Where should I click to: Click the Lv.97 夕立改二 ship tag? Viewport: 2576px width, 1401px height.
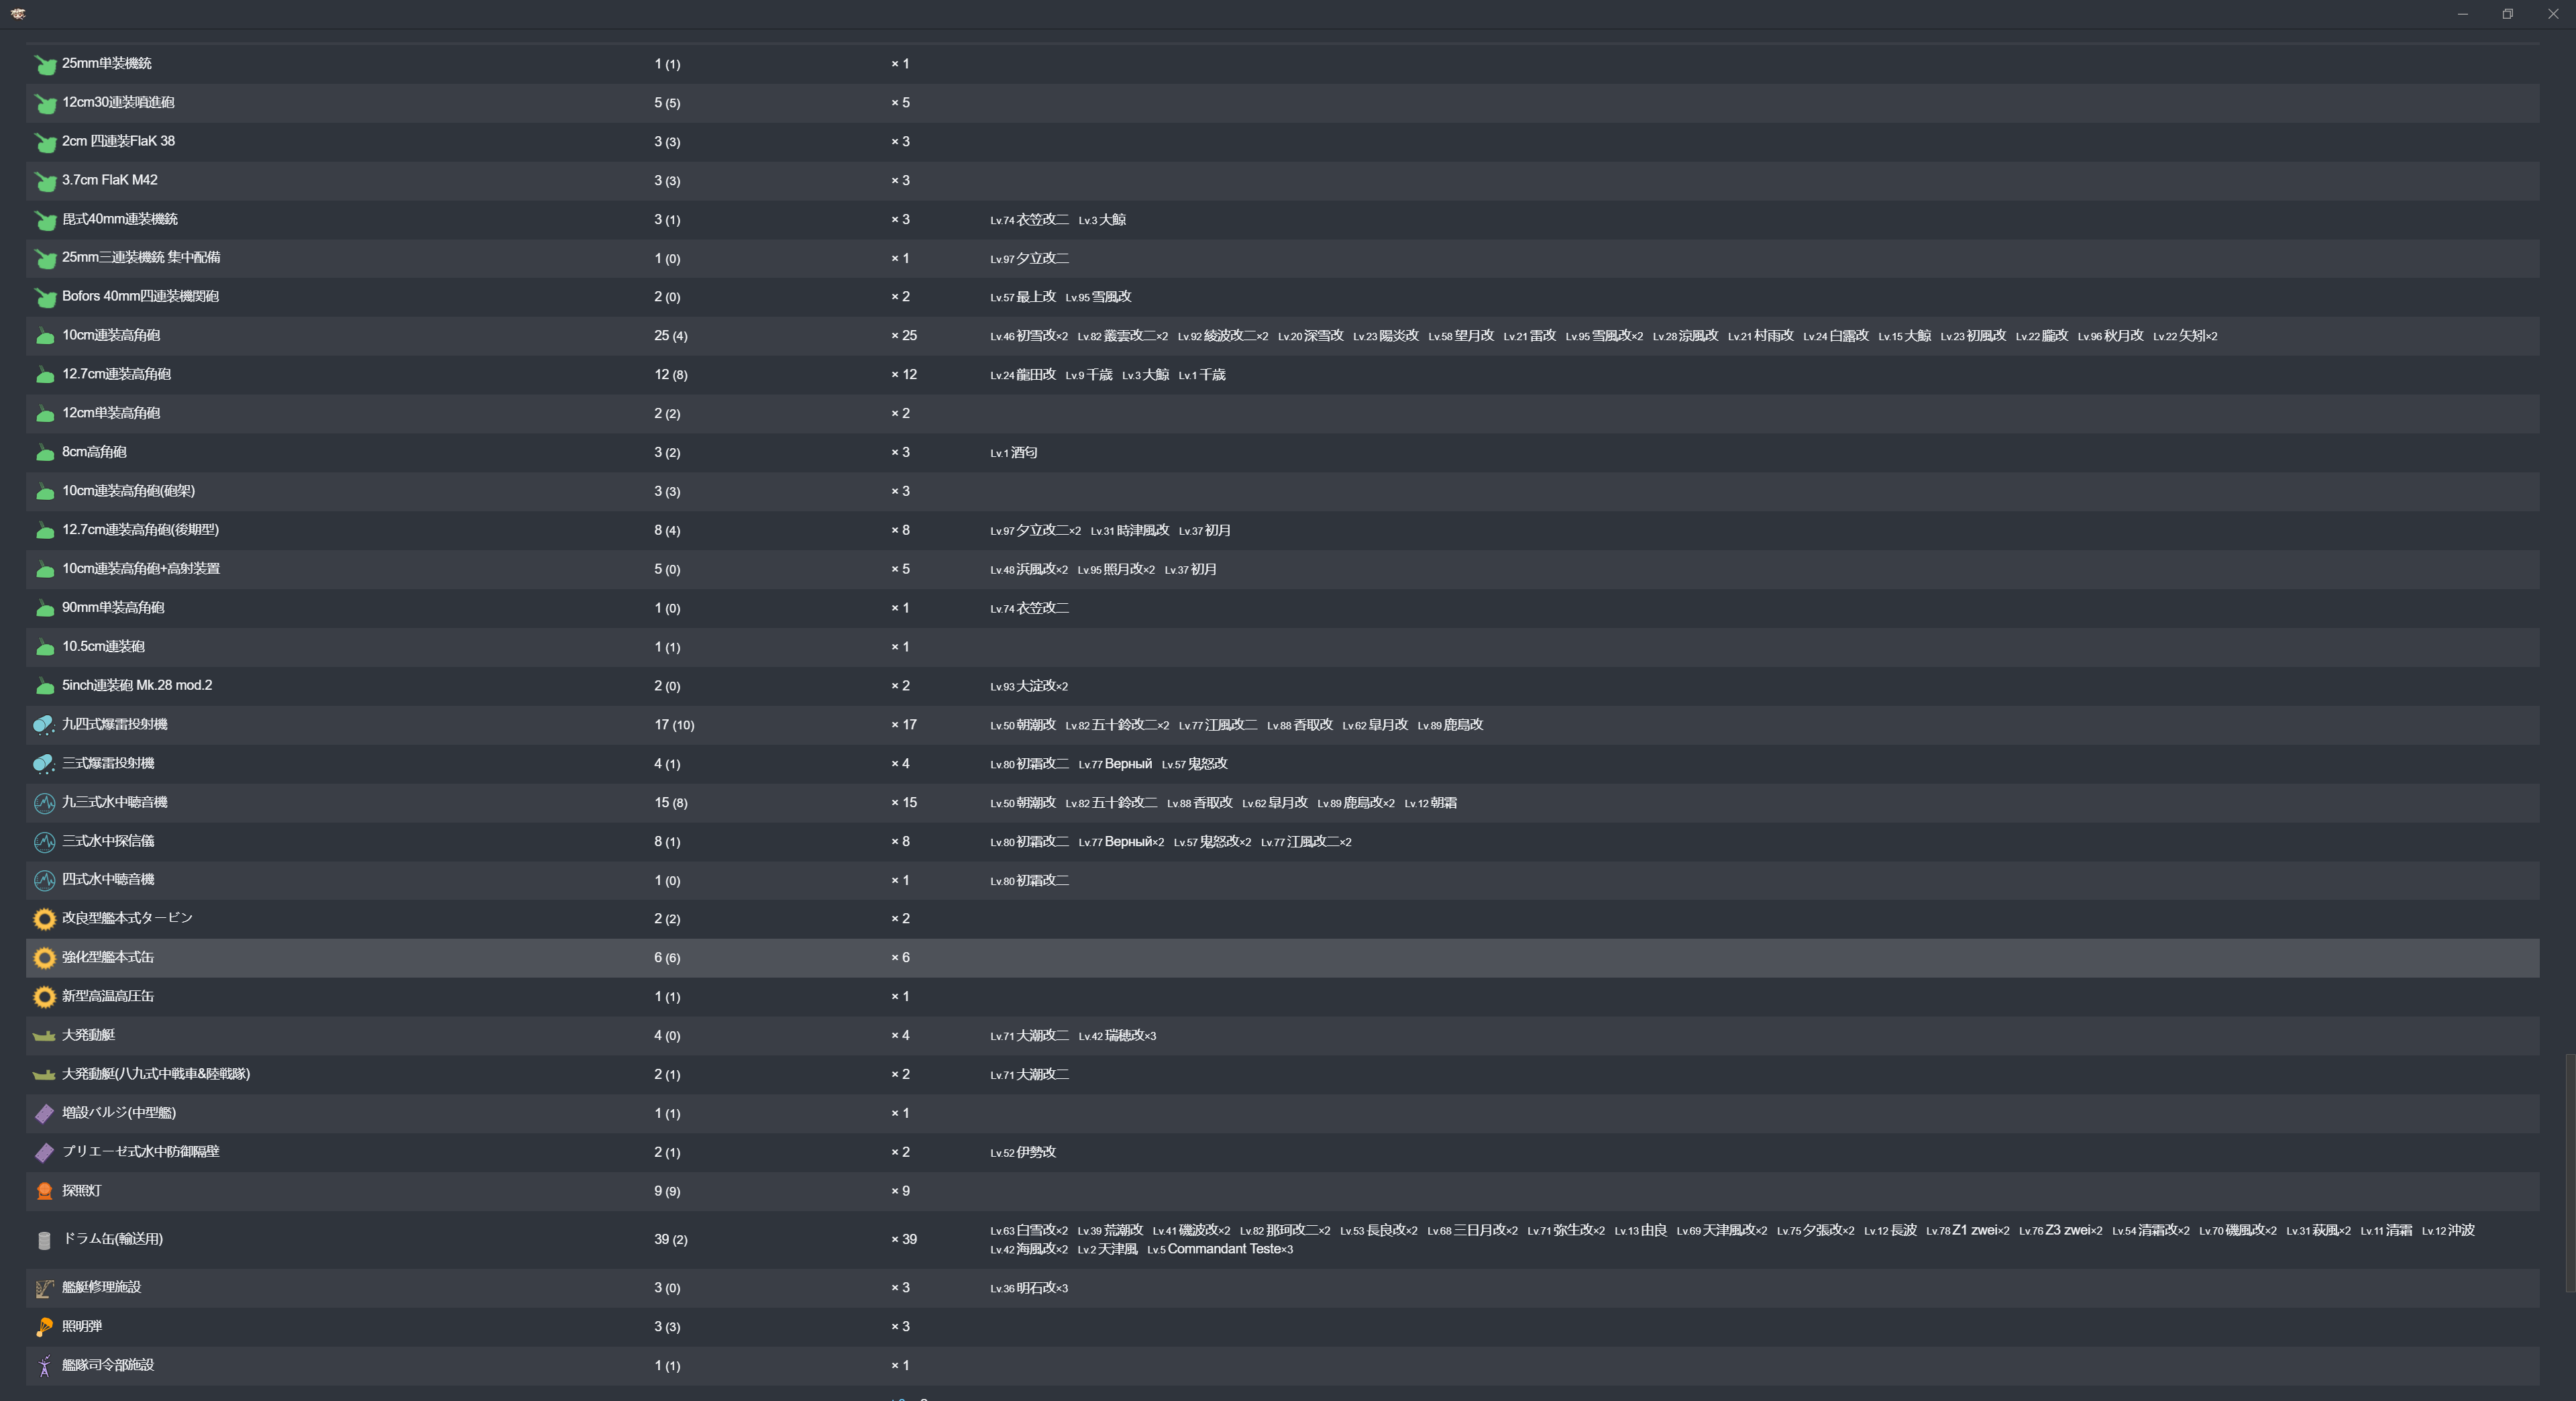1029,258
